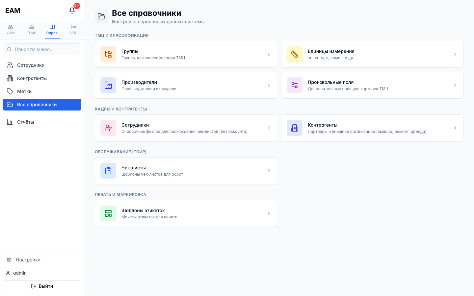Expand the Группы card chevron

click(x=269, y=54)
